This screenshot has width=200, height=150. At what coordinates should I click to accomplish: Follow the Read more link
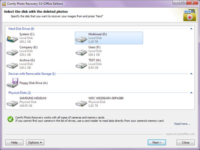(182, 124)
